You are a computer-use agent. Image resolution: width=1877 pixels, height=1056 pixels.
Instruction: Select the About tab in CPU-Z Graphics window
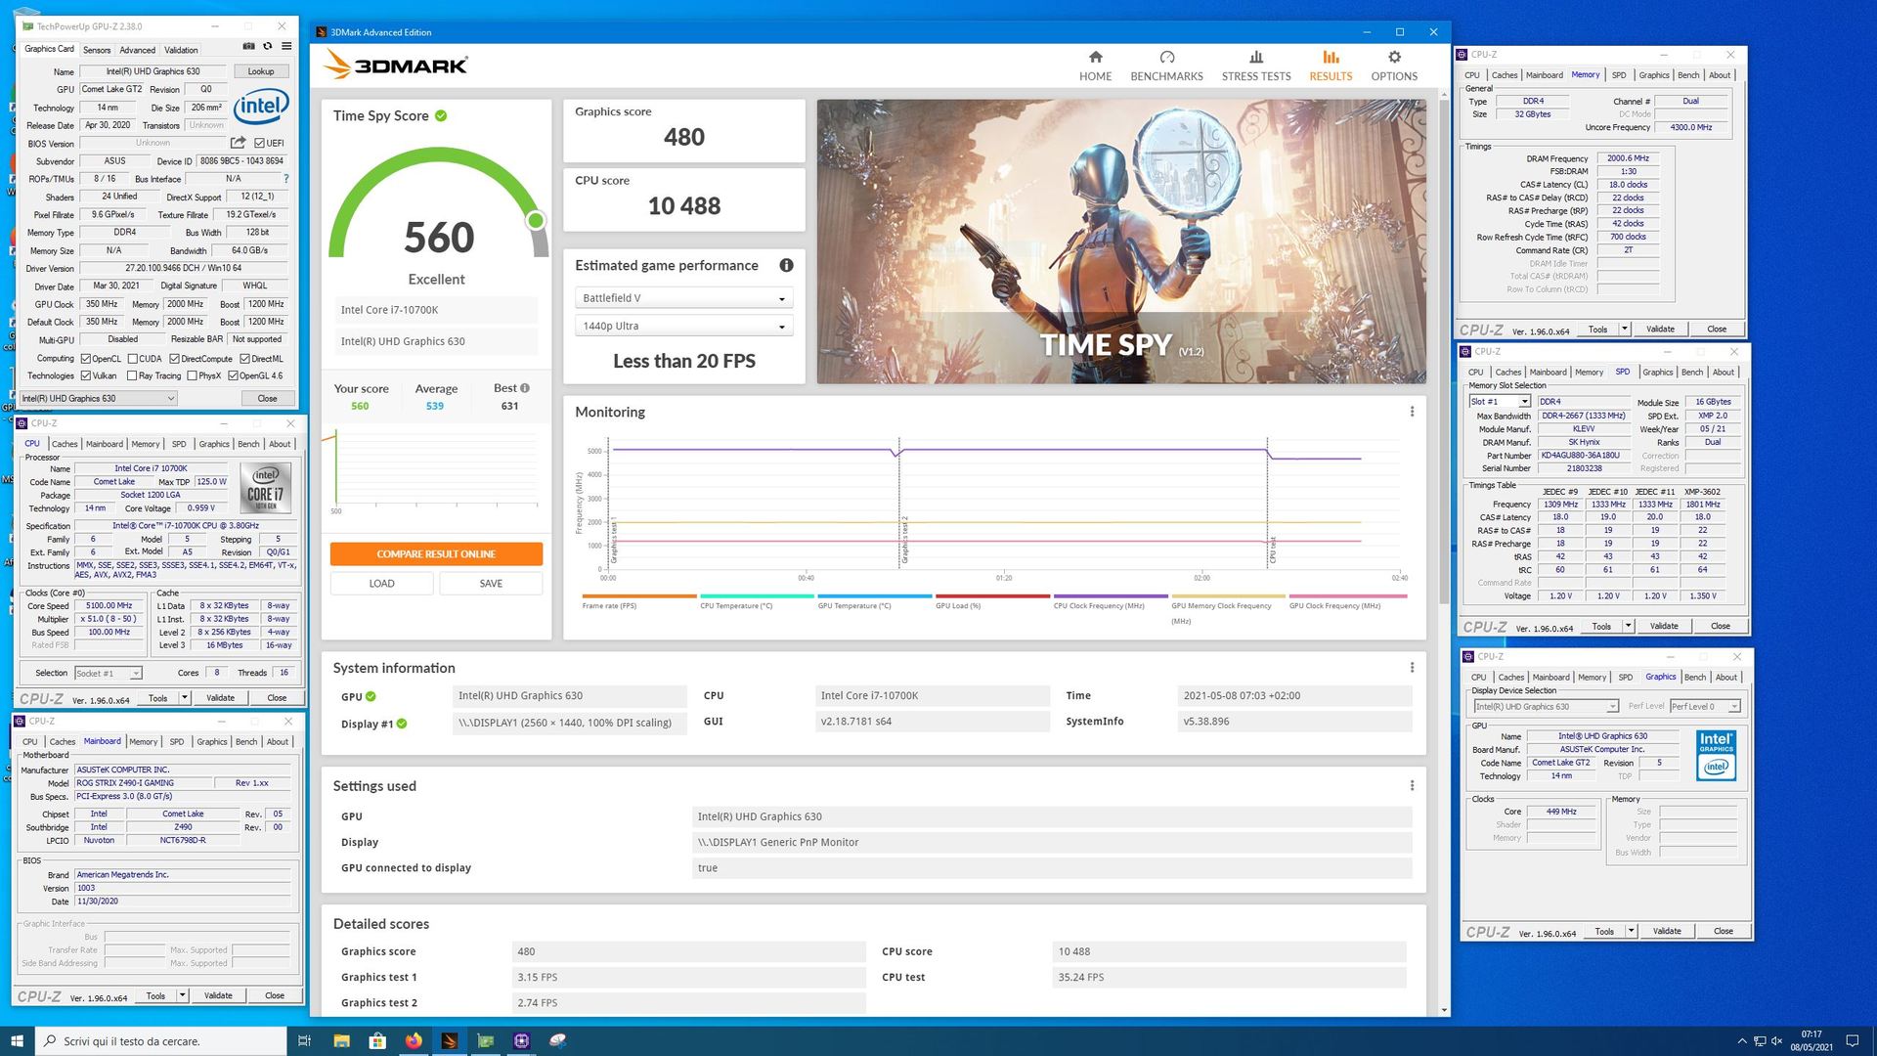(x=1726, y=677)
